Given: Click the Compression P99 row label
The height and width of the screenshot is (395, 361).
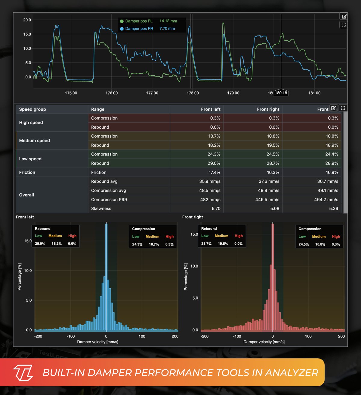Looking at the screenshot, I should (109, 199).
